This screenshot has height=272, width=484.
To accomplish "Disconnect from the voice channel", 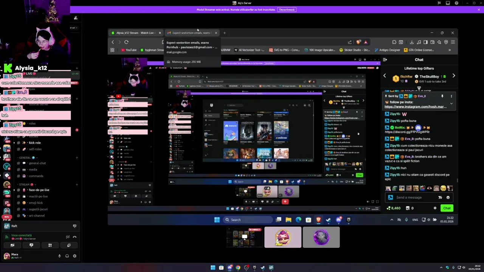I will click(74, 237).
